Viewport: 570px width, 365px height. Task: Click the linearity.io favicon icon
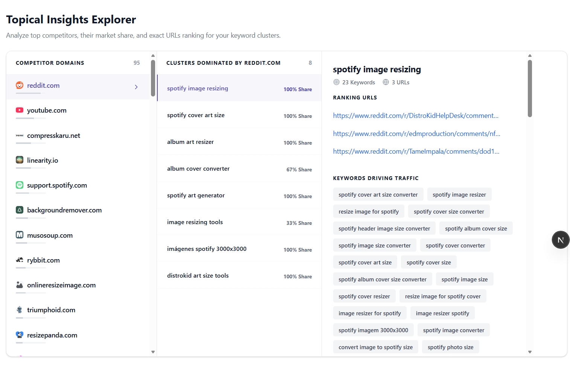[20, 160]
